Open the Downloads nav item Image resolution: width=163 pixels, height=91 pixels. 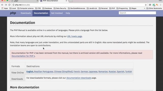tap(26, 13)
